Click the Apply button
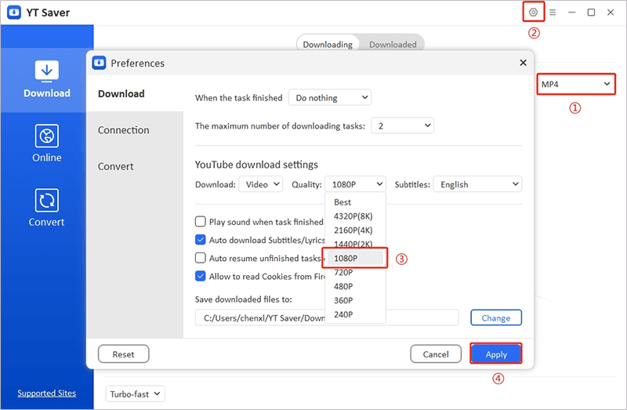The image size is (627, 410). (x=496, y=354)
